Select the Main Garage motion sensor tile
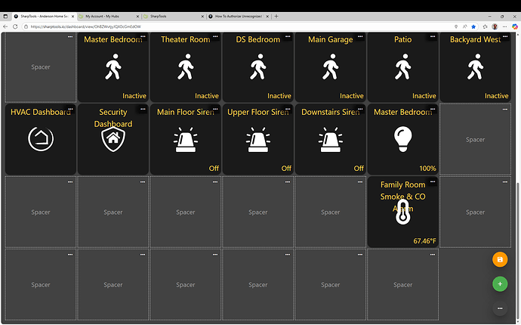 tap(330, 68)
